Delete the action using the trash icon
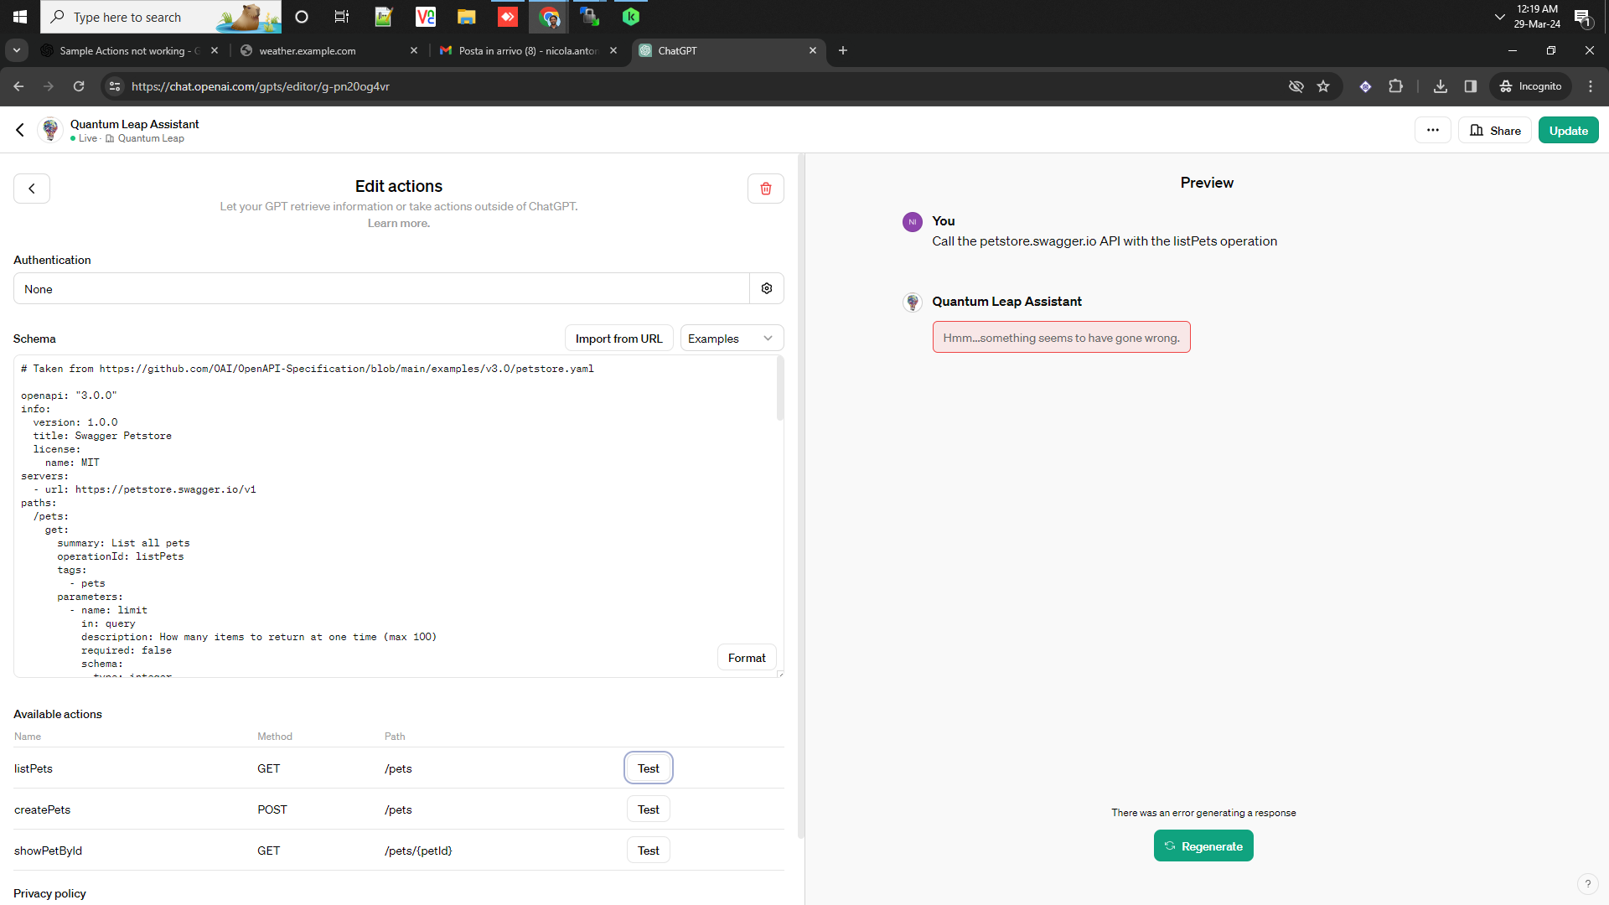 [x=765, y=188]
